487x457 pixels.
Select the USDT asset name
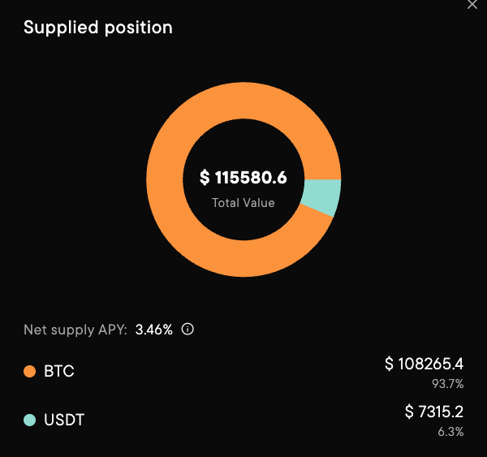[x=64, y=420]
